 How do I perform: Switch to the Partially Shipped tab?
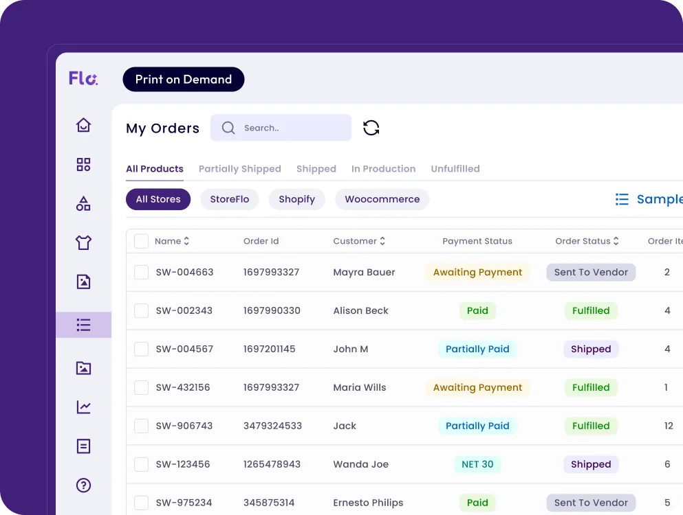click(239, 169)
